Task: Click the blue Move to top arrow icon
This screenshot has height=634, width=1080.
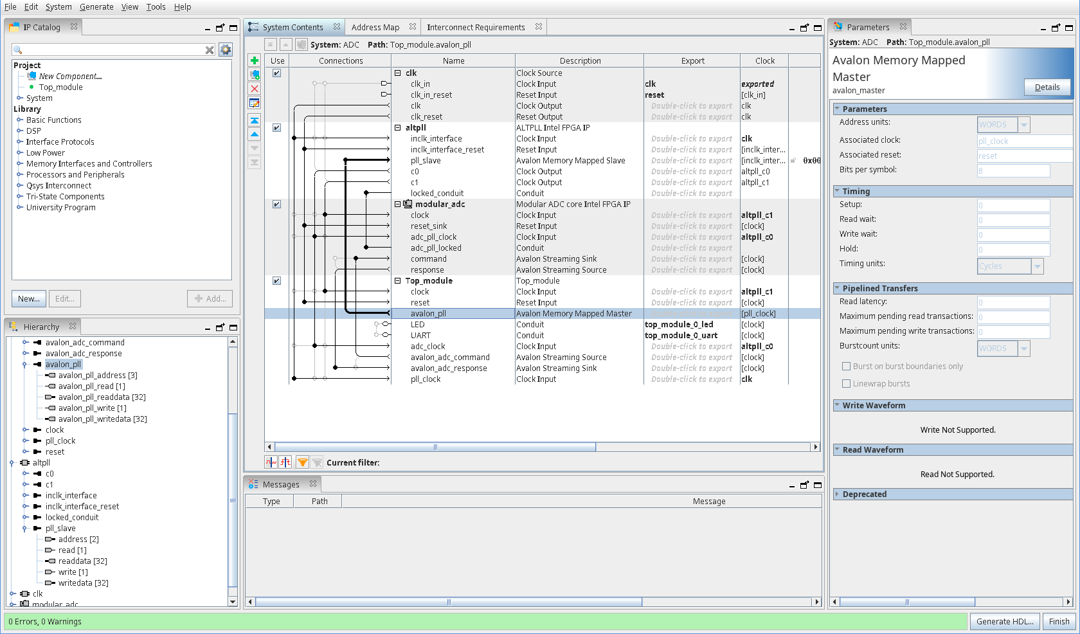Action: click(255, 120)
